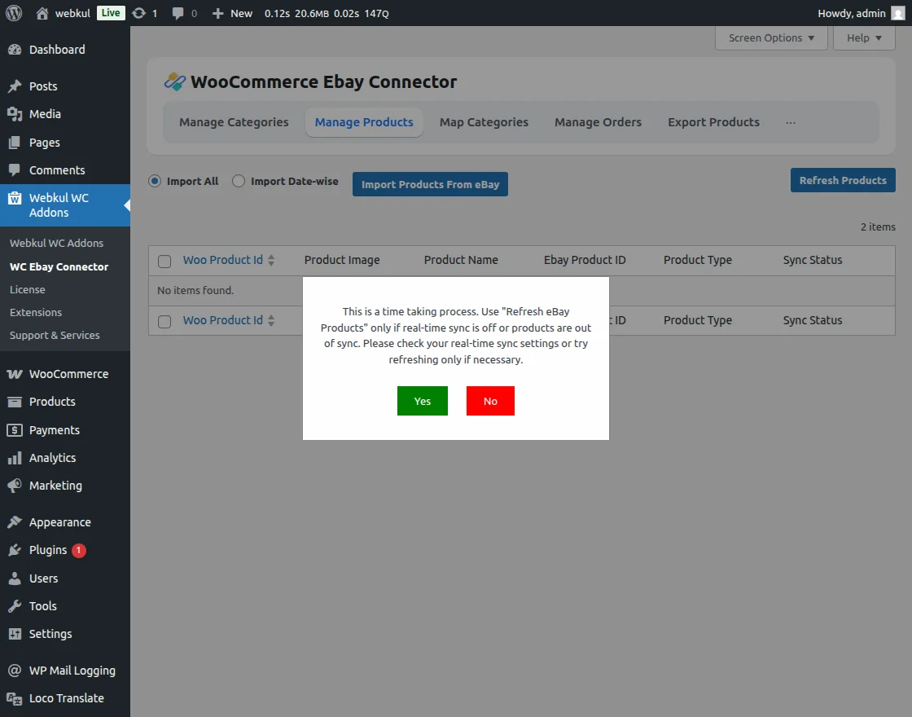
Task: Click the Comments icon in the sidebar
Action: tap(15, 170)
